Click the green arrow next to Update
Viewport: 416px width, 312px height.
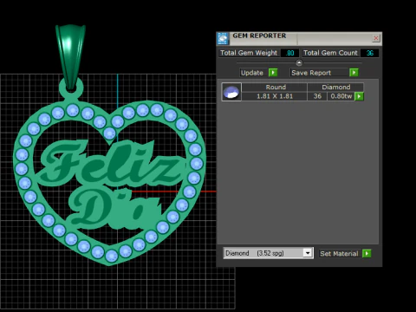pyautogui.click(x=273, y=73)
